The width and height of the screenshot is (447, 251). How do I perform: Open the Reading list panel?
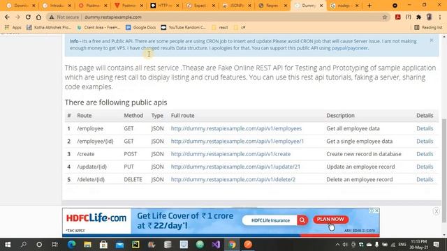click(428, 27)
